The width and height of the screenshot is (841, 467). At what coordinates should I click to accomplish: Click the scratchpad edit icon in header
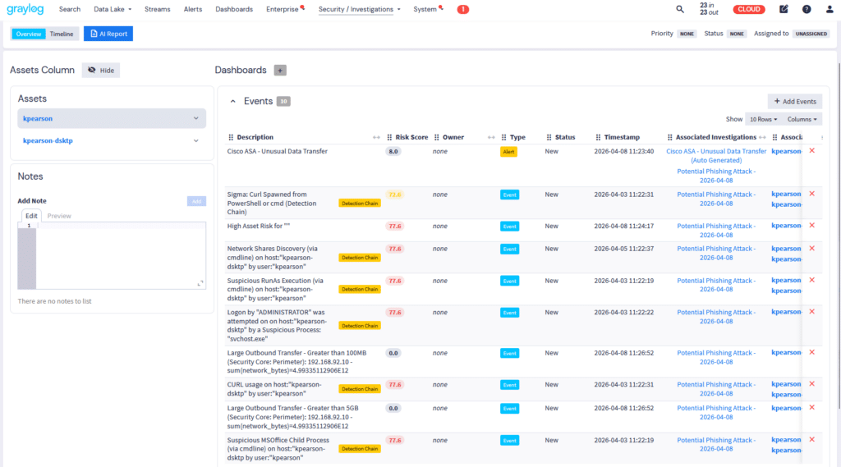[x=784, y=9]
